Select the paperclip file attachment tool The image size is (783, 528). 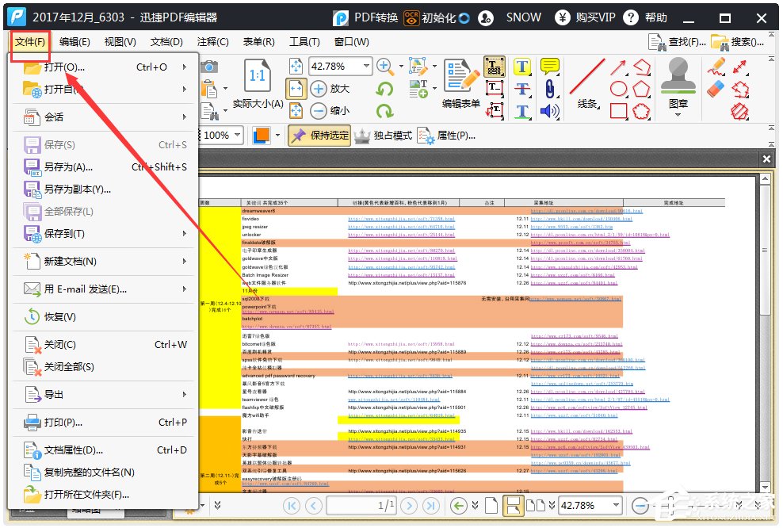pos(548,89)
